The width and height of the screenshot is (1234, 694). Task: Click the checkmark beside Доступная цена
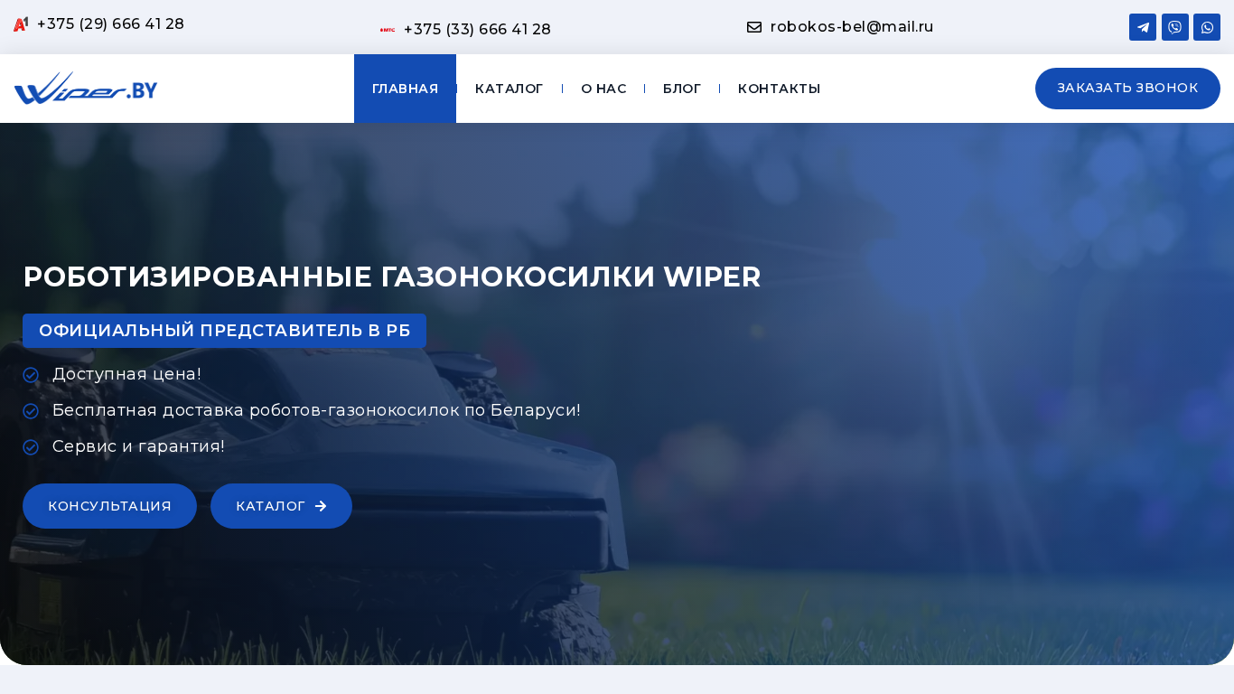[31, 375]
